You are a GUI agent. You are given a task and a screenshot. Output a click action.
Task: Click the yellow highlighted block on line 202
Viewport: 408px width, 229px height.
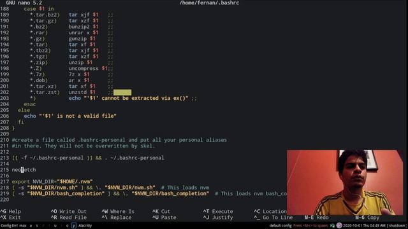coord(122,92)
